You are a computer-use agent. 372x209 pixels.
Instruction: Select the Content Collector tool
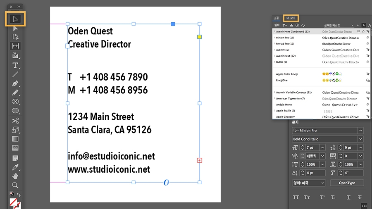tap(15, 55)
